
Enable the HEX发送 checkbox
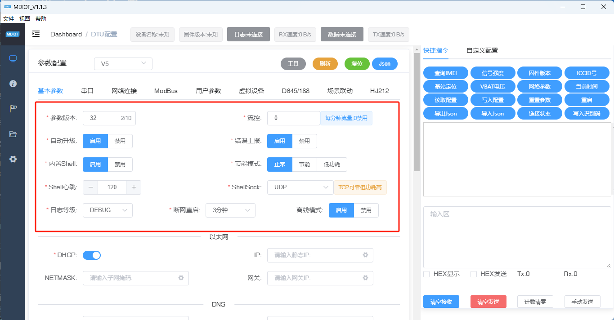point(473,274)
